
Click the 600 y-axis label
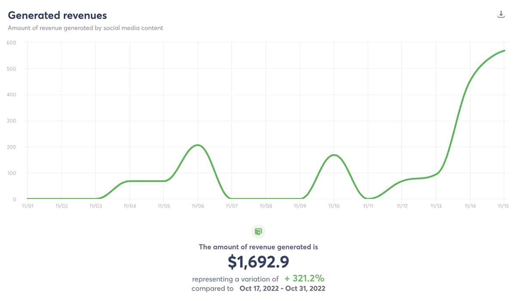(12, 43)
